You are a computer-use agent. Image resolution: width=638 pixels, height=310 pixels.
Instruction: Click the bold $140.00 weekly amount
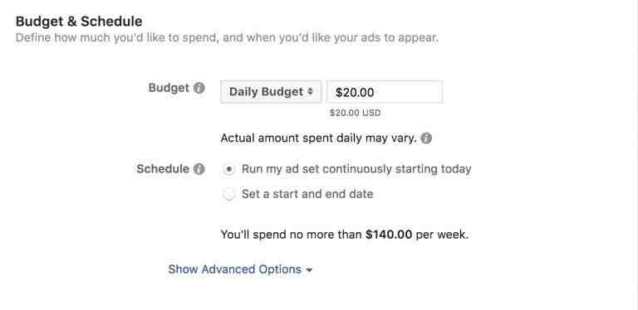click(x=389, y=234)
